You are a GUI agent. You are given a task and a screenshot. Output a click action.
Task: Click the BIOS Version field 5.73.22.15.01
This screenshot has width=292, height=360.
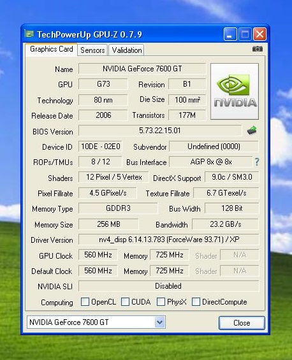[x=160, y=131]
